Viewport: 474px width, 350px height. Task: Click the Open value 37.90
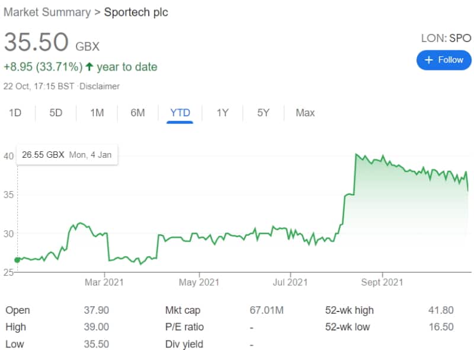point(97,310)
